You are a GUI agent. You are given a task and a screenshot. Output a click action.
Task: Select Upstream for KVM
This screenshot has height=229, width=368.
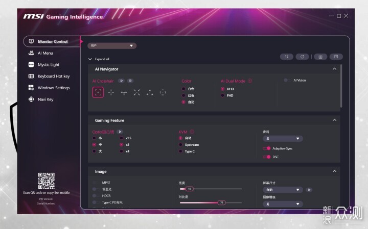[x=180, y=145]
